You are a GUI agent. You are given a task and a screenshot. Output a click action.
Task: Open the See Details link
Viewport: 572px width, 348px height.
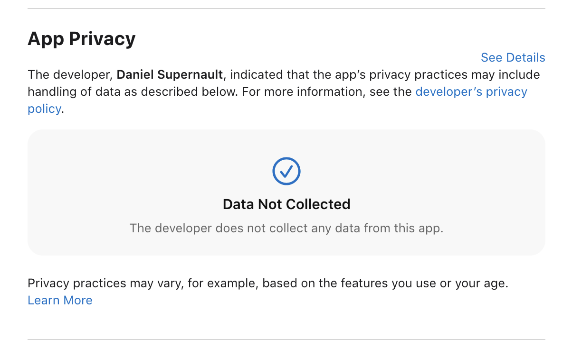[513, 57]
